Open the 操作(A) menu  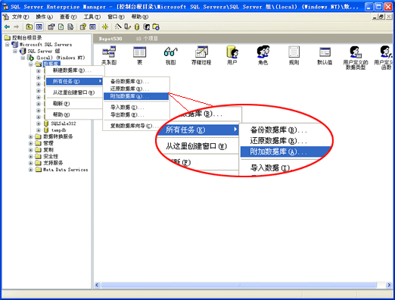click(44, 17)
